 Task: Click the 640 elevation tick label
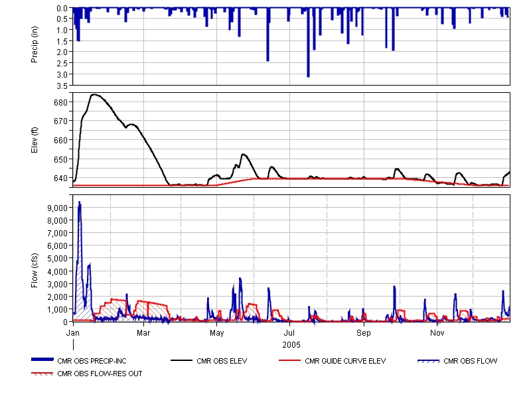(x=60, y=178)
